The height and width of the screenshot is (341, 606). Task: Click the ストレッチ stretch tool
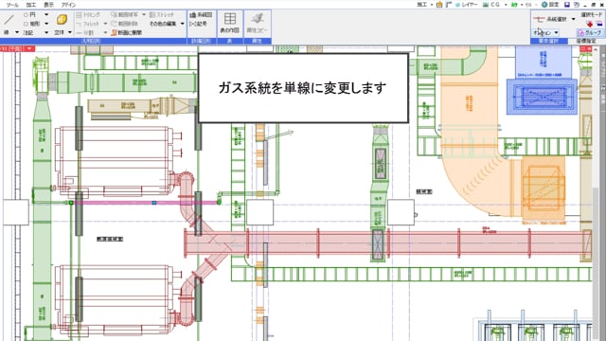coord(162,15)
